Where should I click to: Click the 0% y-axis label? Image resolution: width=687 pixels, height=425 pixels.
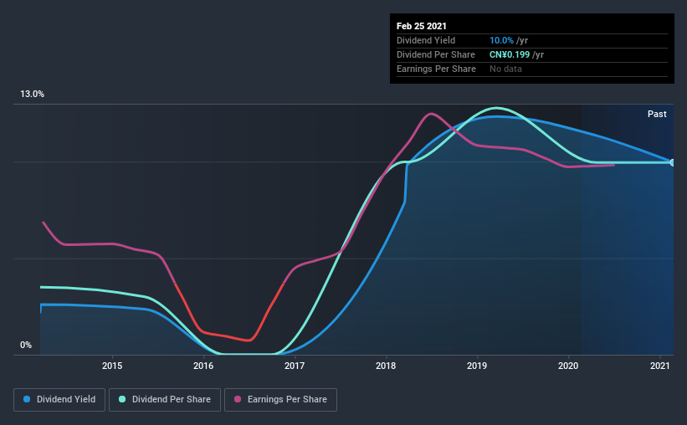pyautogui.click(x=26, y=346)
